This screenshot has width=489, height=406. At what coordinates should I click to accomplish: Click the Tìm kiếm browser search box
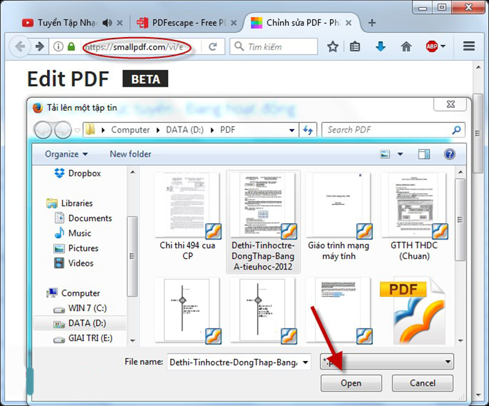click(x=273, y=46)
